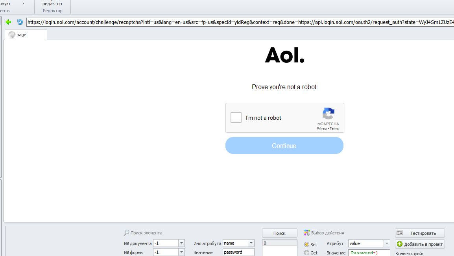Open reCAPTCHA Privacy link
The width and height of the screenshot is (454, 256).
(x=322, y=128)
